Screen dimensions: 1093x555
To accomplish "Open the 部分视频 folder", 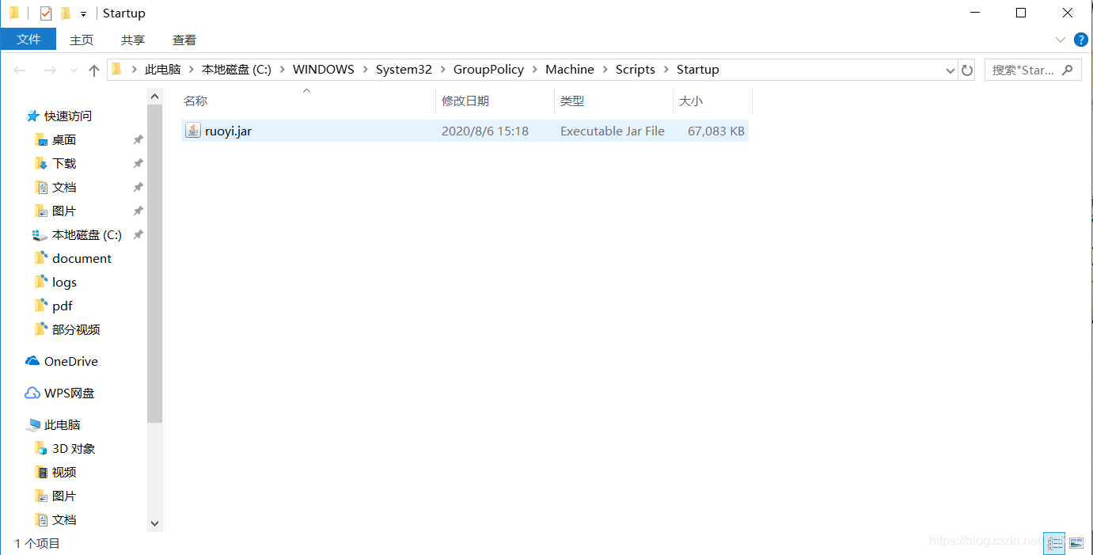I will [x=76, y=329].
